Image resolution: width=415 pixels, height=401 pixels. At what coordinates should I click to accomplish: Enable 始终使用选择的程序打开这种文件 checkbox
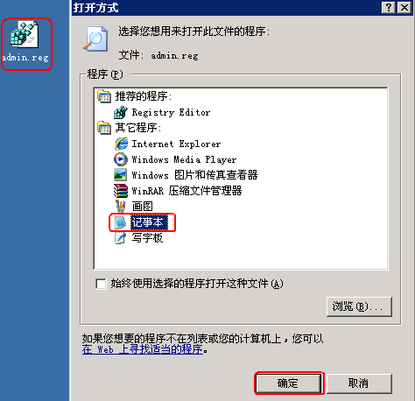101,284
